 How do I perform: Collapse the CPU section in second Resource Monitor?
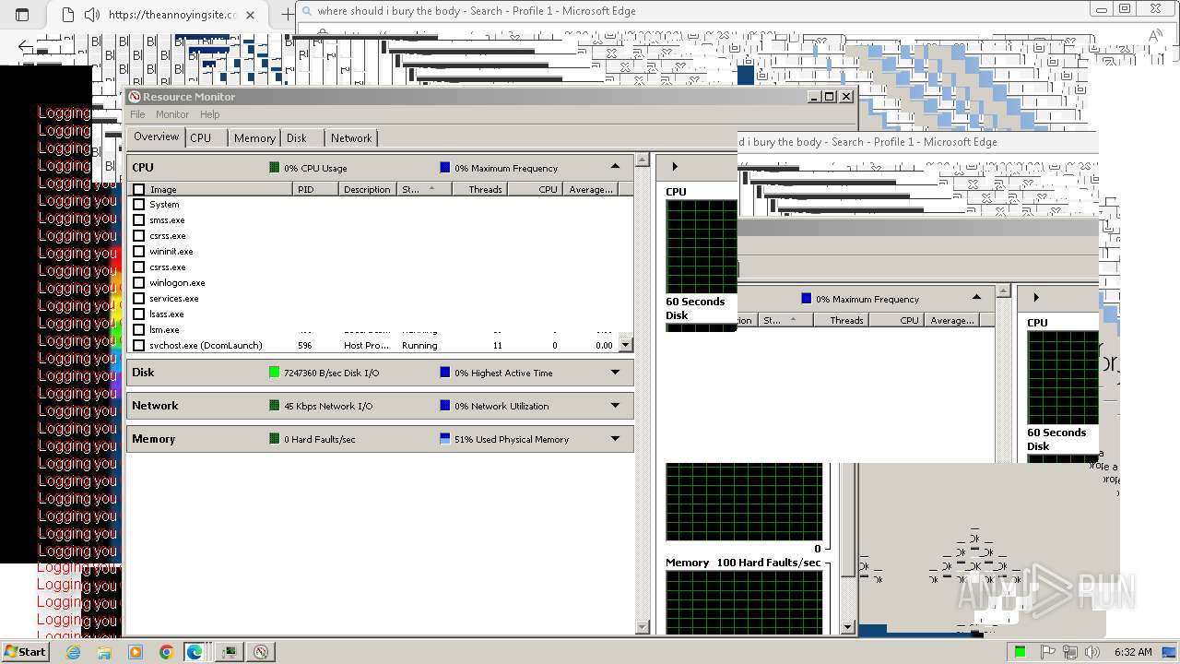coord(976,298)
